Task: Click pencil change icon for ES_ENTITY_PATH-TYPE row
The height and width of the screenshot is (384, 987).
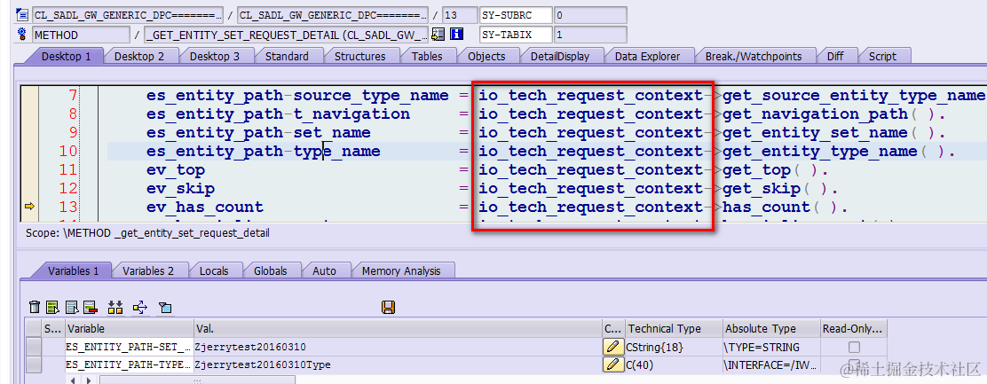Action: pyautogui.click(x=613, y=364)
